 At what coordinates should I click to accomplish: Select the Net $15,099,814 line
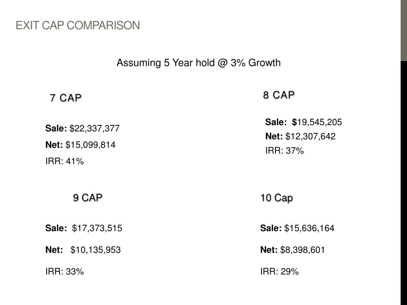80,145
